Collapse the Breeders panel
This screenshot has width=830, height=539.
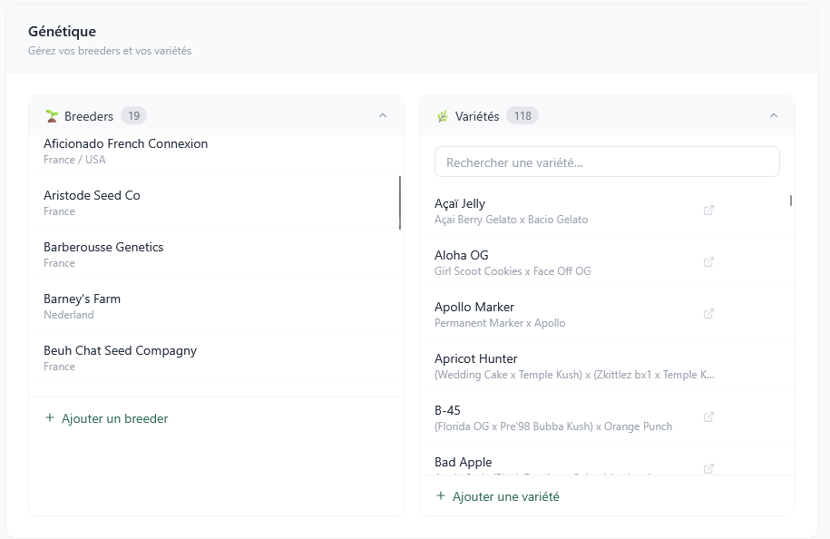383,115
